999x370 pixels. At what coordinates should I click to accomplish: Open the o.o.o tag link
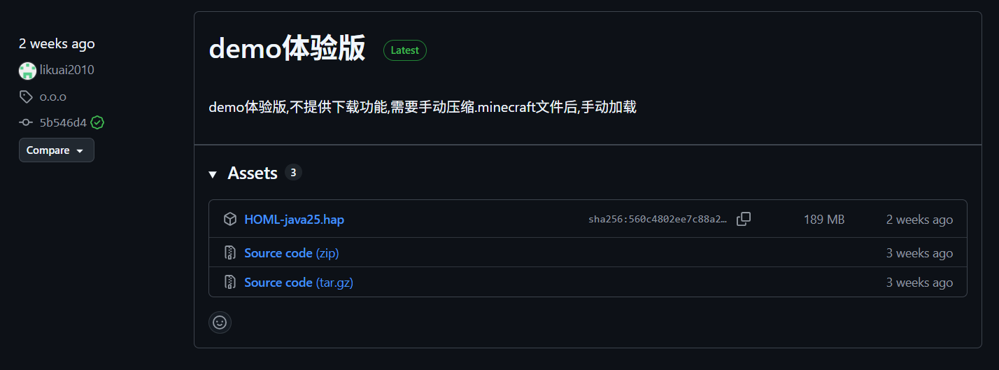coord(53,97)
